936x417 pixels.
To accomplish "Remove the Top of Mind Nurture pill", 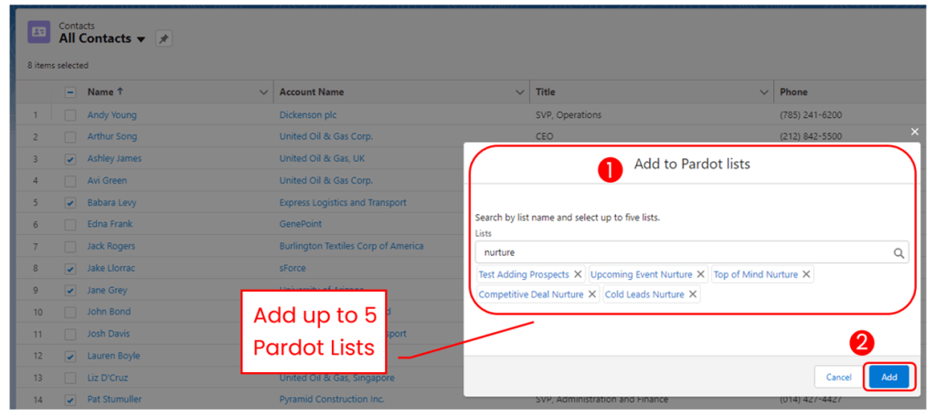I will tap(806, 274).
